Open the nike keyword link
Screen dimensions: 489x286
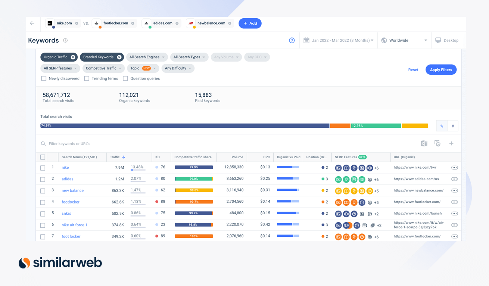65,168
